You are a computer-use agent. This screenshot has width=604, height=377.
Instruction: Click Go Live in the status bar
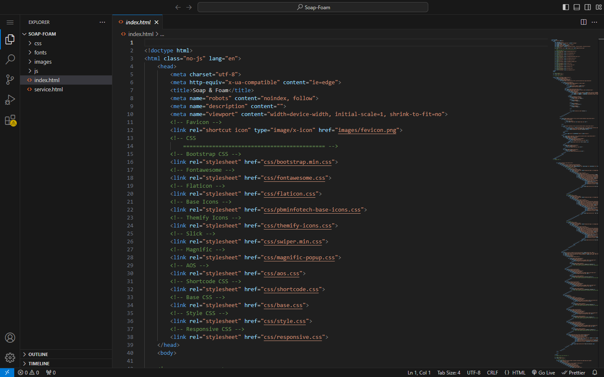coord(543,372)
